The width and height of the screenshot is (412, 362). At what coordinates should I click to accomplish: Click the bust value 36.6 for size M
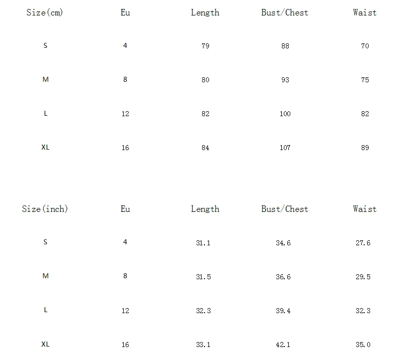283,277
